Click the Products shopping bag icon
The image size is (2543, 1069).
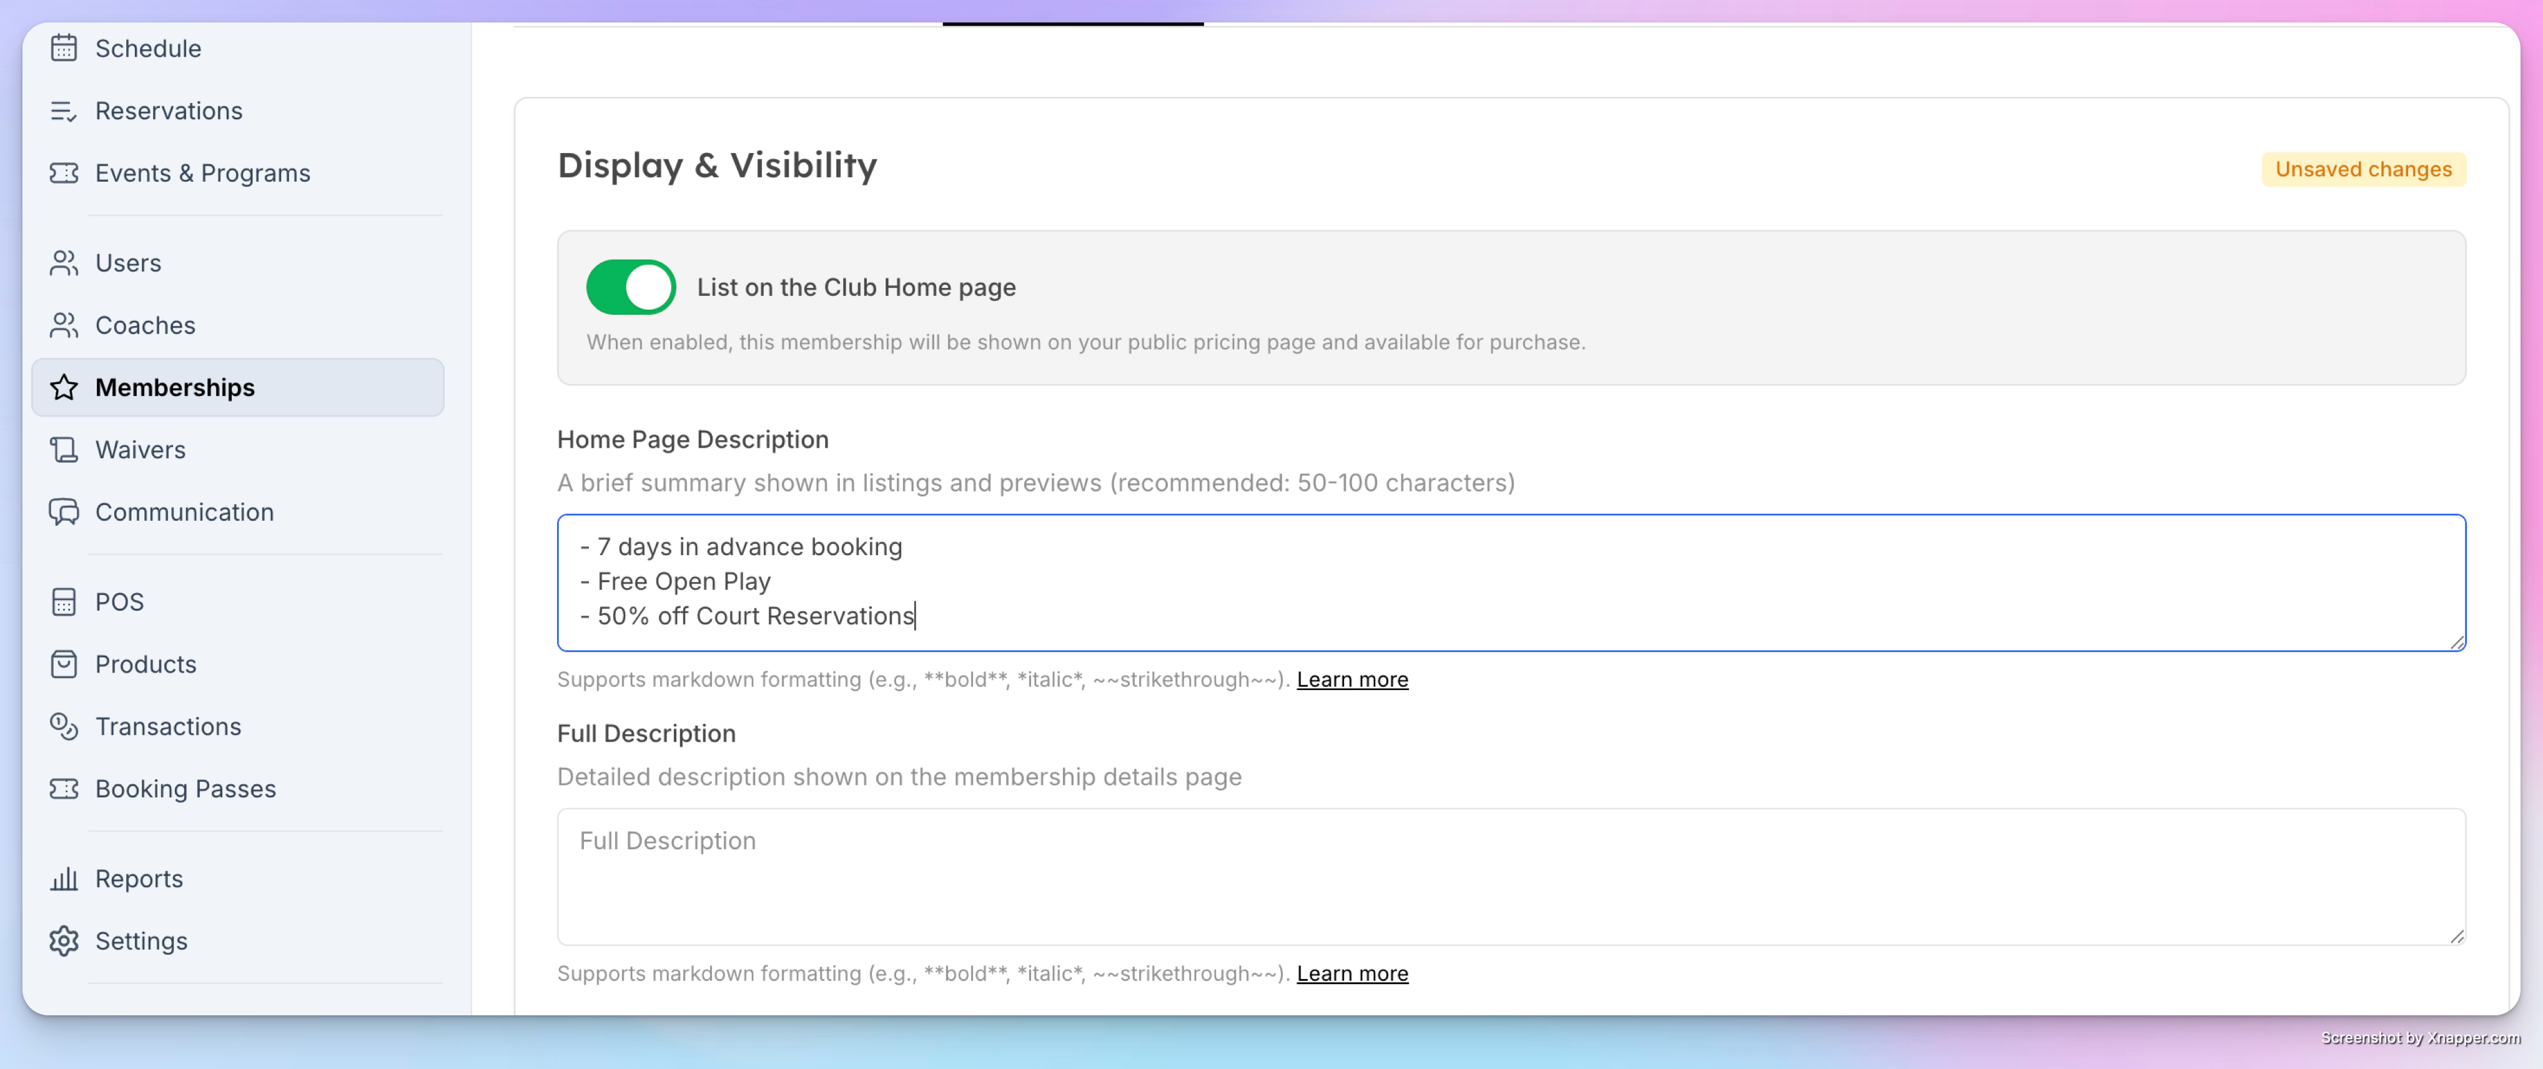coord(64,663)
